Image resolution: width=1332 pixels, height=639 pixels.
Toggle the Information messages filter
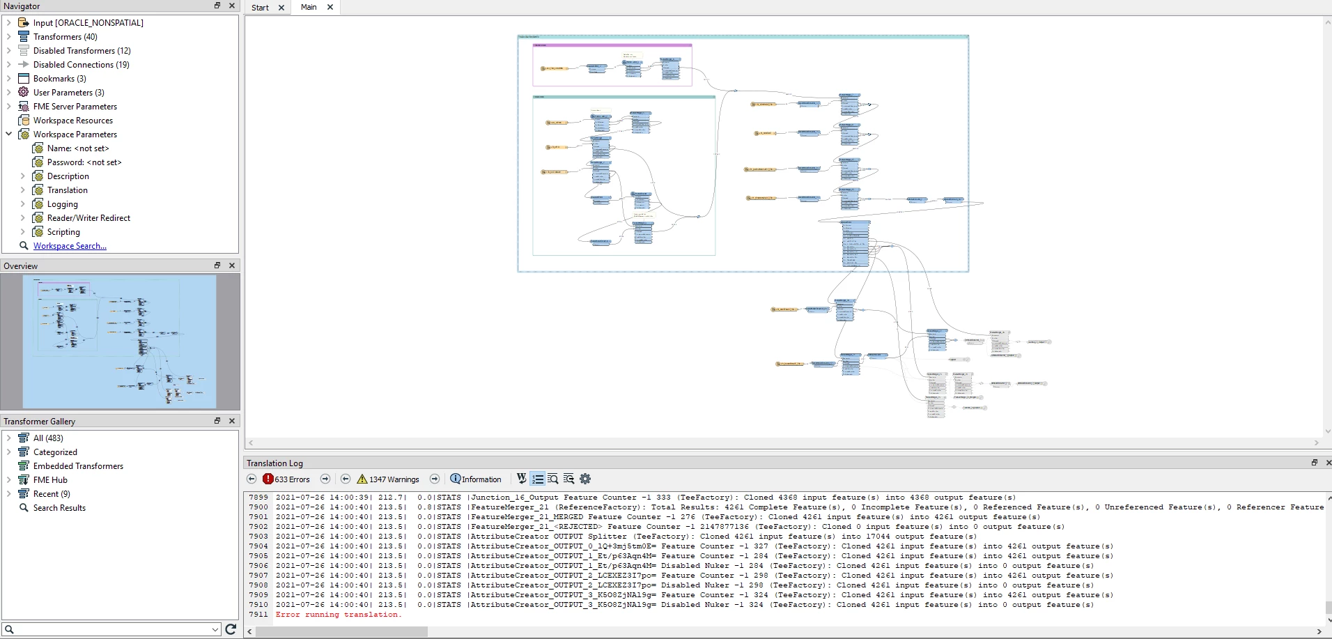[476, 479]
